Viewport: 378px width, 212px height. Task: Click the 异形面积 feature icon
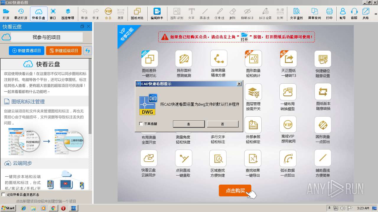184,59
